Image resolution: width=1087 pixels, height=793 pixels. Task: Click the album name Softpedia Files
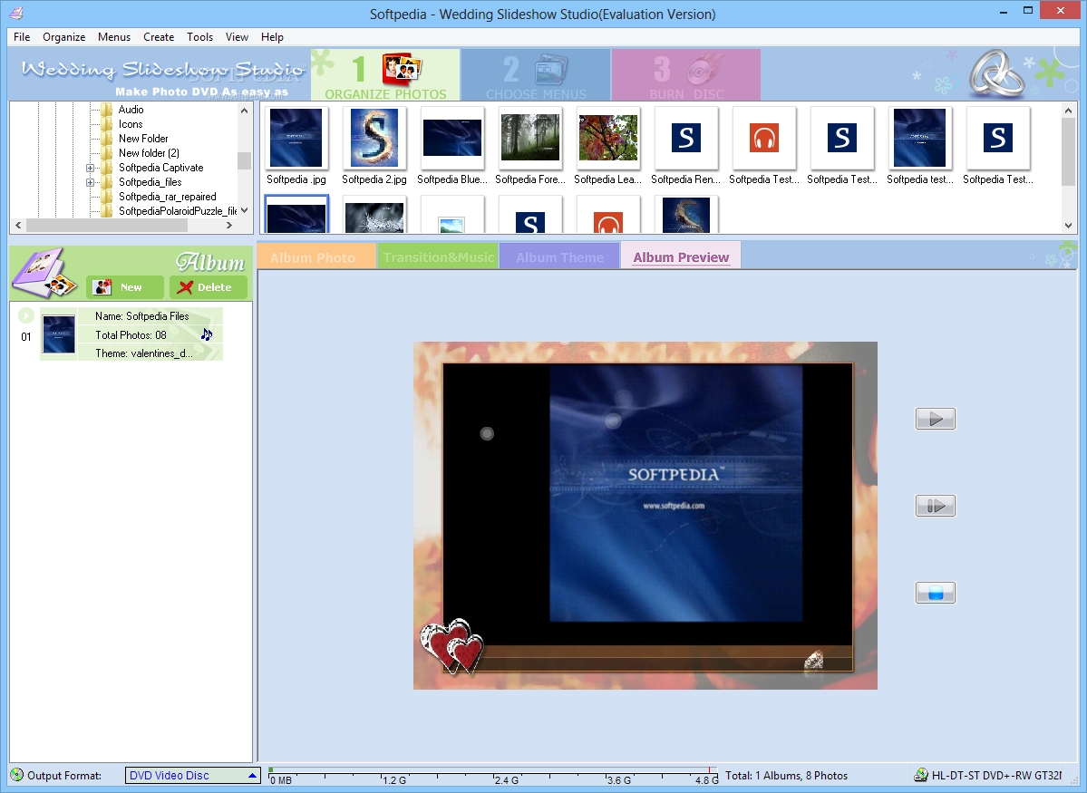(142, 316)
